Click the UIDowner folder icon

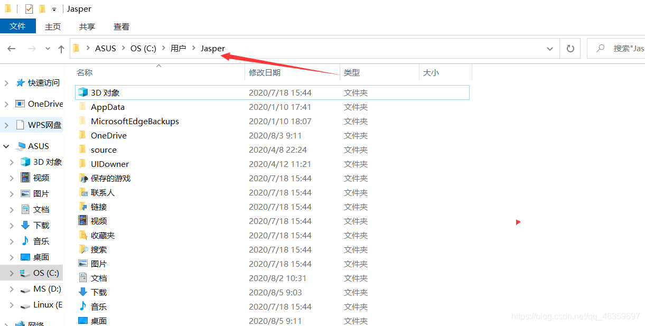click(82, 164)
